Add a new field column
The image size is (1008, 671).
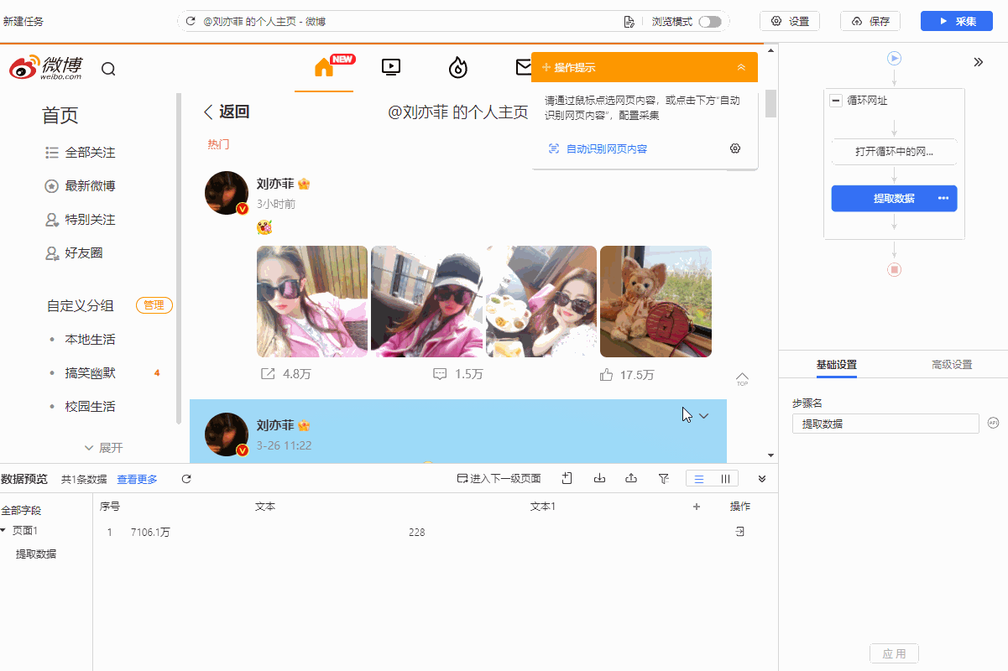tap(696, 507)
